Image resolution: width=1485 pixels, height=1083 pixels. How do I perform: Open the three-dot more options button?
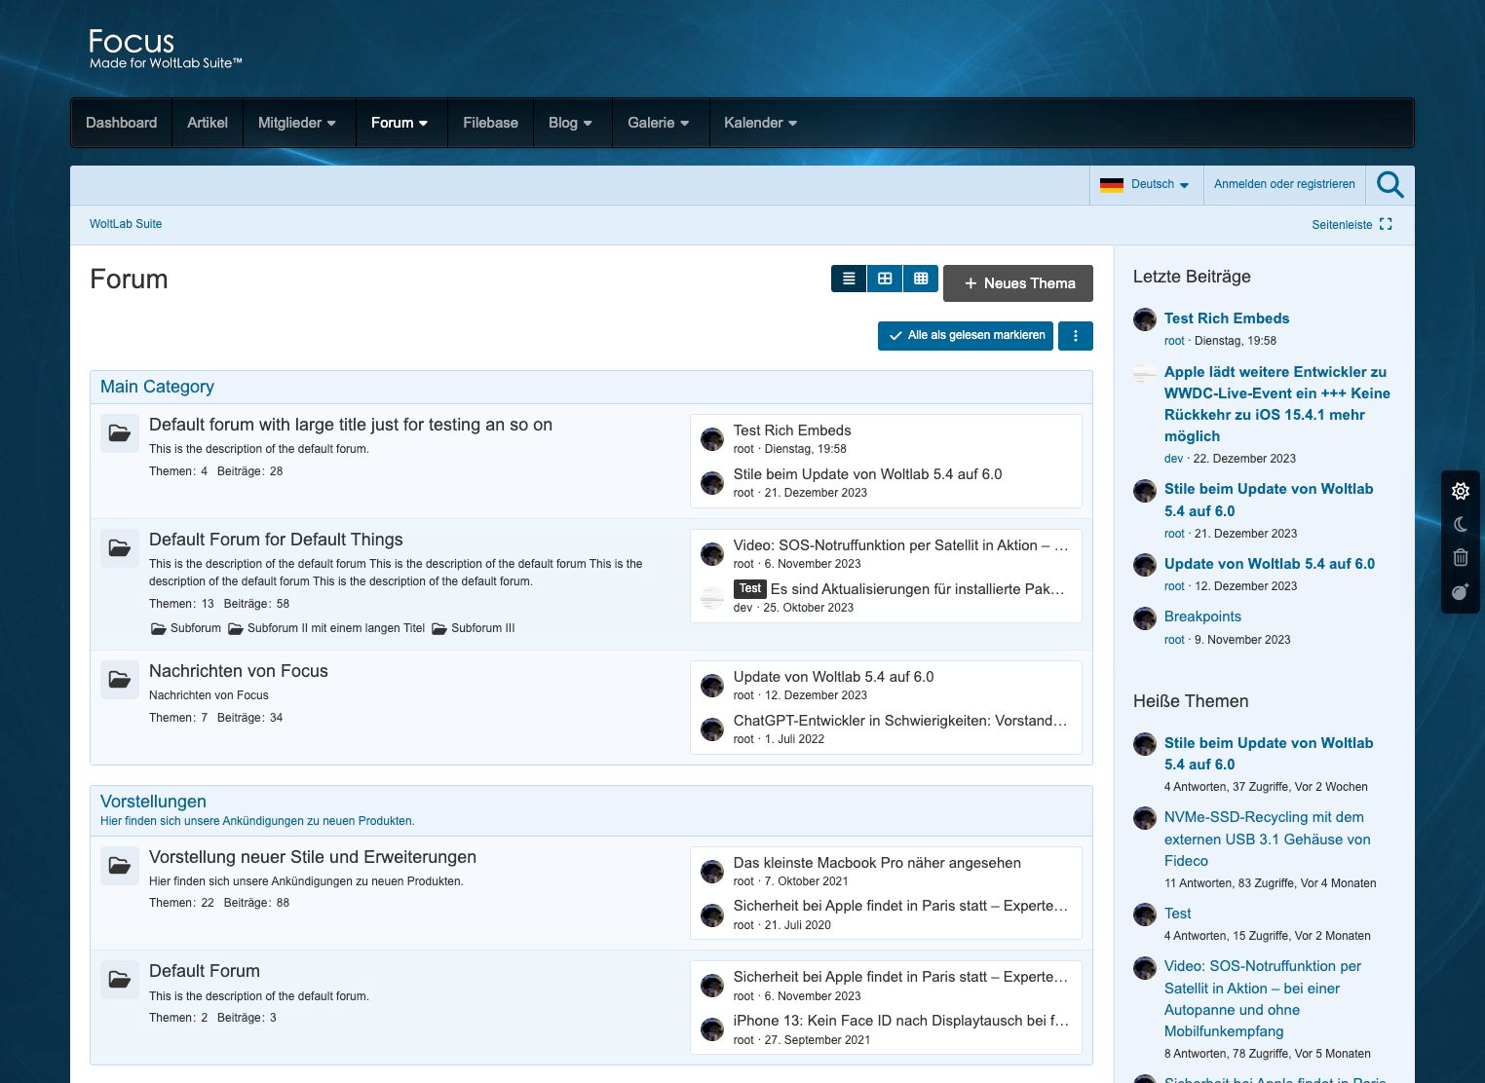point(1075,335)
